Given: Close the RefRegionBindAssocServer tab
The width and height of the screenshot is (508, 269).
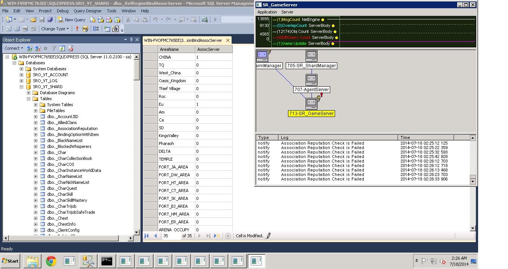Looking at the screenshot, I should (227, 40).
